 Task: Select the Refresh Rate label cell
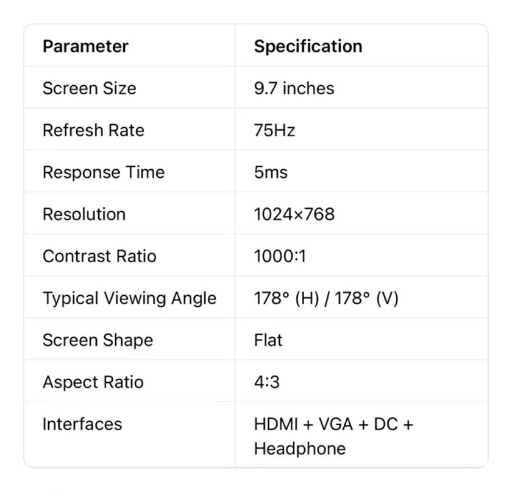pos(93,130)
